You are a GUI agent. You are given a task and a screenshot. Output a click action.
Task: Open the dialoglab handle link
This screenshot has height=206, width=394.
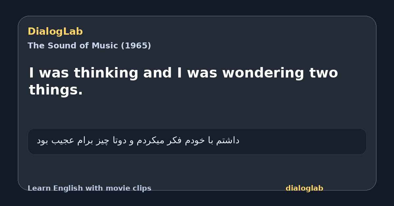pos(304,188)
